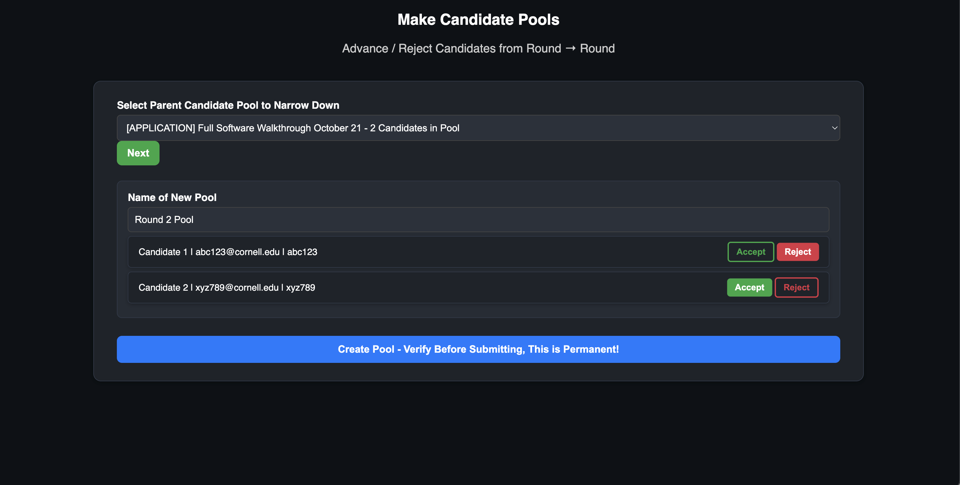Accept Candidate 1 abc123
This screenshot has width=960, height=485.
750,252
